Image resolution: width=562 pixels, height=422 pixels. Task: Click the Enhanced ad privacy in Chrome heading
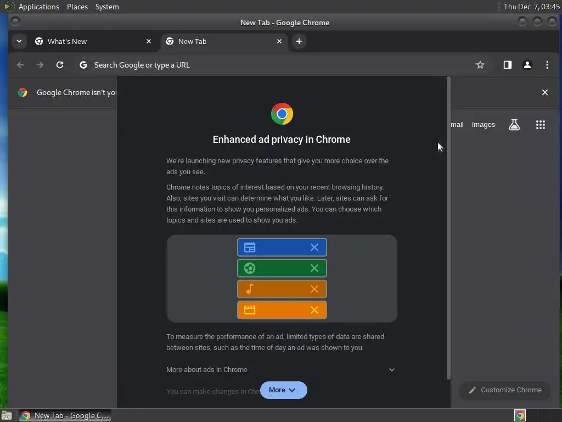click(282, 139)
